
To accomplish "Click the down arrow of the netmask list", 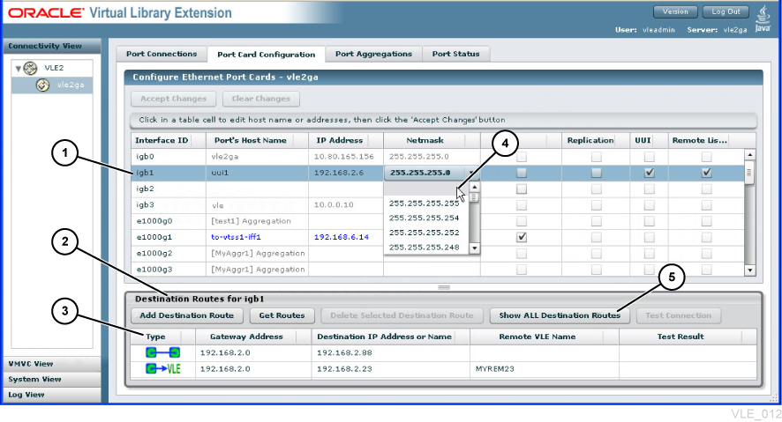I will [475, 248].
